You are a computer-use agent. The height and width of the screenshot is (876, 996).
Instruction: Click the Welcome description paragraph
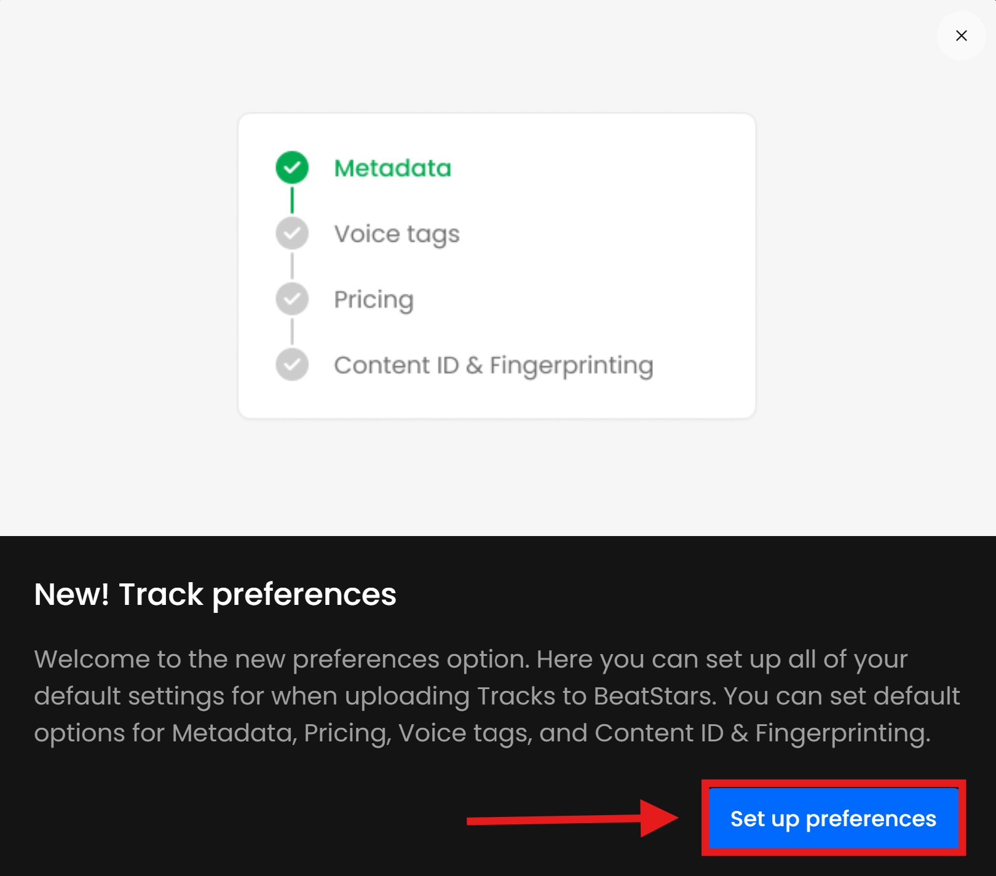click(x=497, y=696)
